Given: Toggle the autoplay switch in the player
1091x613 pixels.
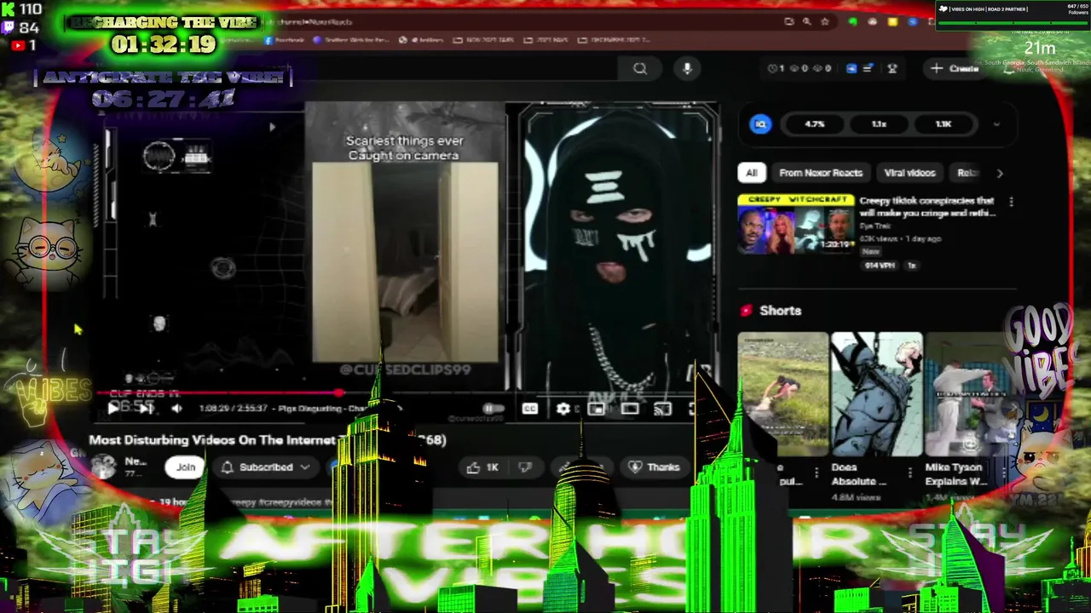Looking at the screenshot, I should click(x=492, y=409).
